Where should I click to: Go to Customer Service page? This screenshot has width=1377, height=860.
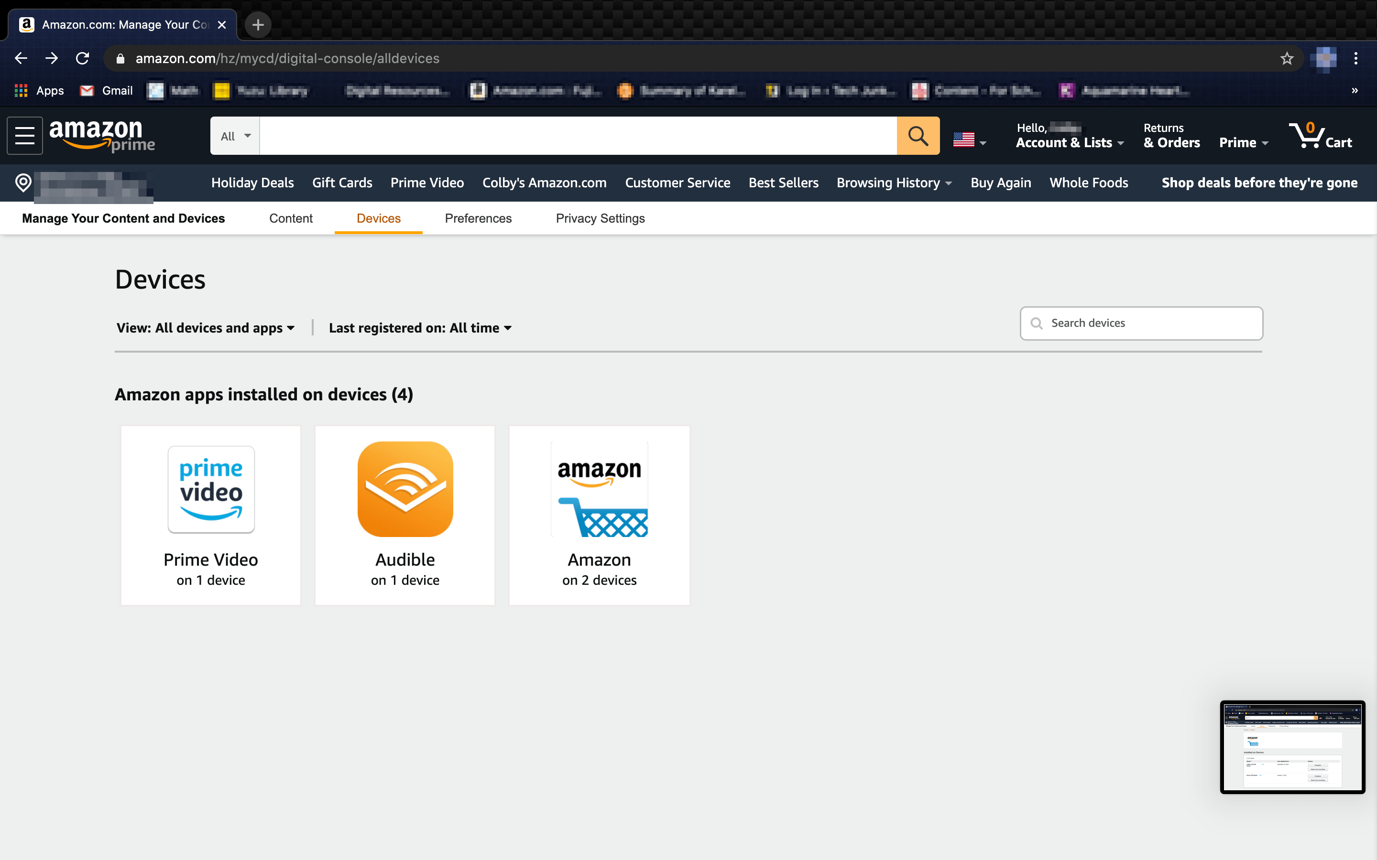(x=677, y=183)
